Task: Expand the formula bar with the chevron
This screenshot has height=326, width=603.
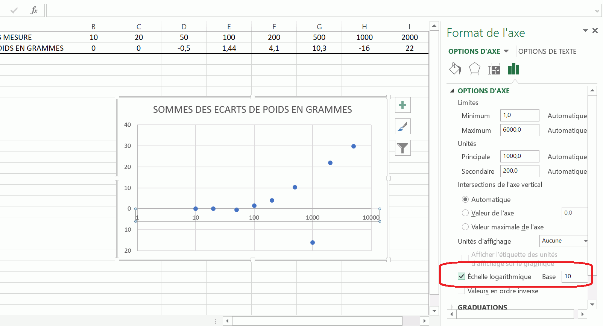Action: [x=597, y=11]
